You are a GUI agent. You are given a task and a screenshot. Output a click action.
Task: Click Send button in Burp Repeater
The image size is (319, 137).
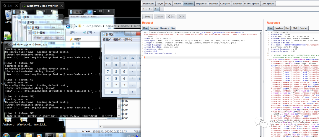pyautogui.click(x=147, y=16)
